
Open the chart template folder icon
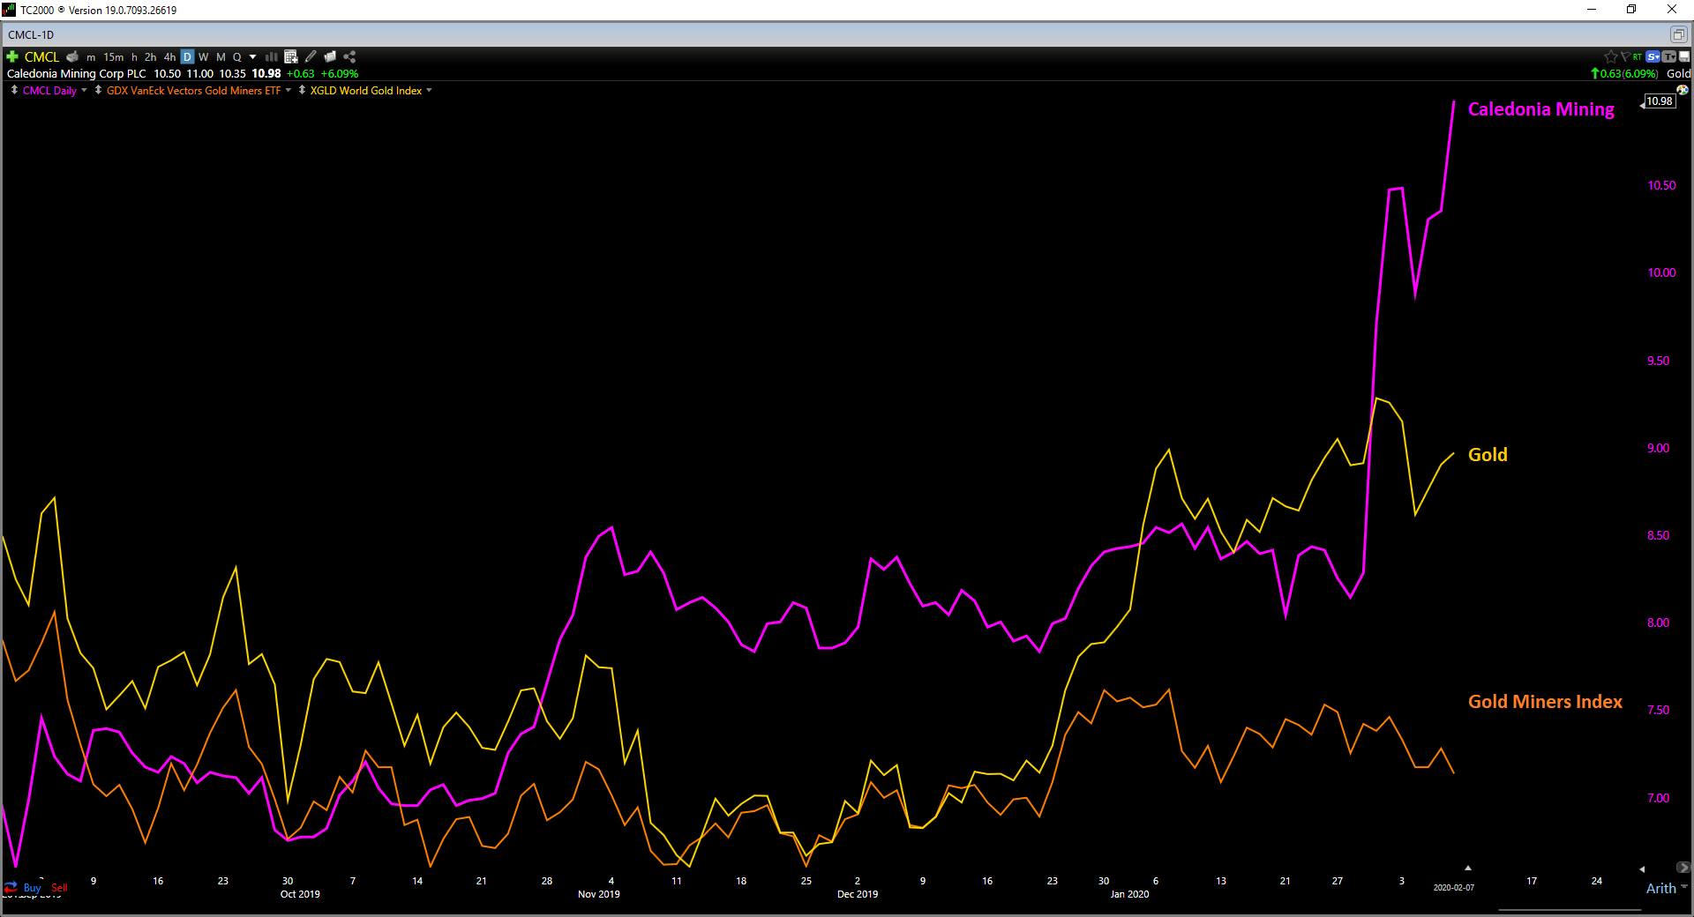click(x=330, y=56)
